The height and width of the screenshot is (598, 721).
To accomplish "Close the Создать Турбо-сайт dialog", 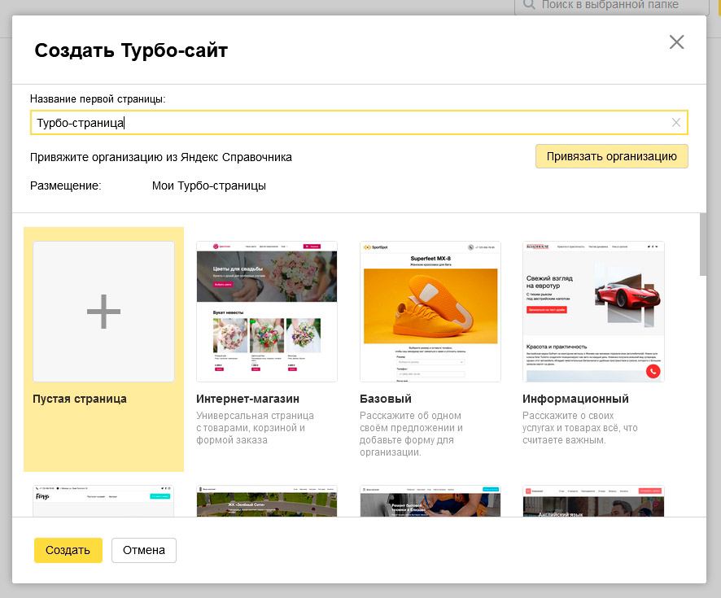I will (676, 42).
